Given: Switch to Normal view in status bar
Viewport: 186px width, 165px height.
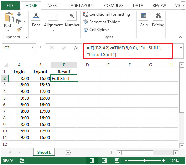Looking at the screenshot, I should (x=92, y=161).
